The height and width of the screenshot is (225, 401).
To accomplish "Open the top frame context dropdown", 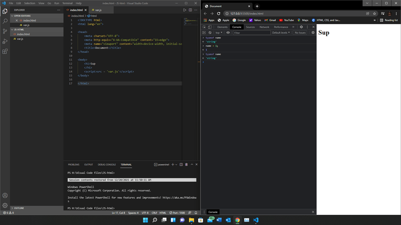I will (219, 32).
